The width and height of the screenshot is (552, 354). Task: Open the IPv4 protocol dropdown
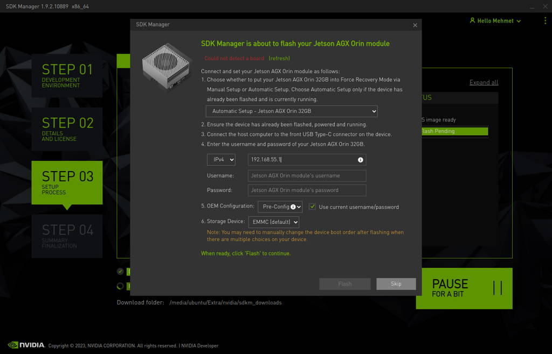[x=221, y=160]
